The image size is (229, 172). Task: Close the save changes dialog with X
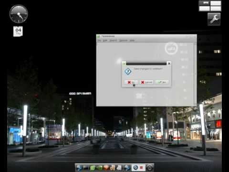click(x=169, y=64)
